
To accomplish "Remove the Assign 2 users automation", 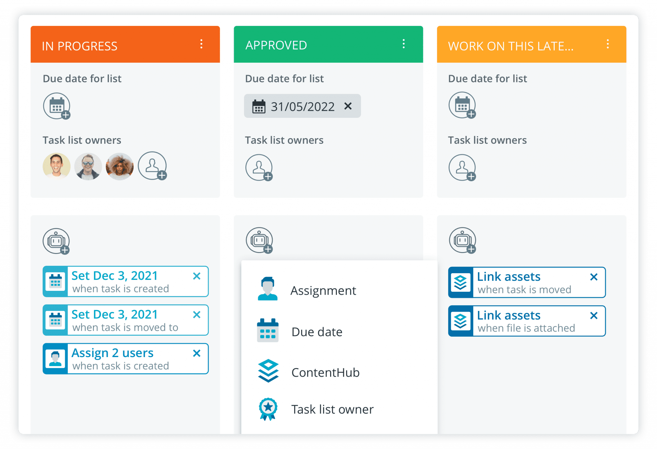I will click(197, 354).
